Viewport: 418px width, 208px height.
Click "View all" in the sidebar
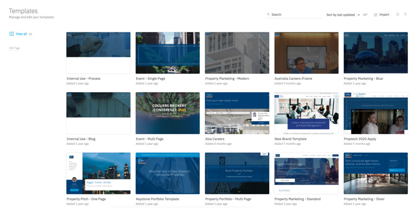tap(21, 34)
